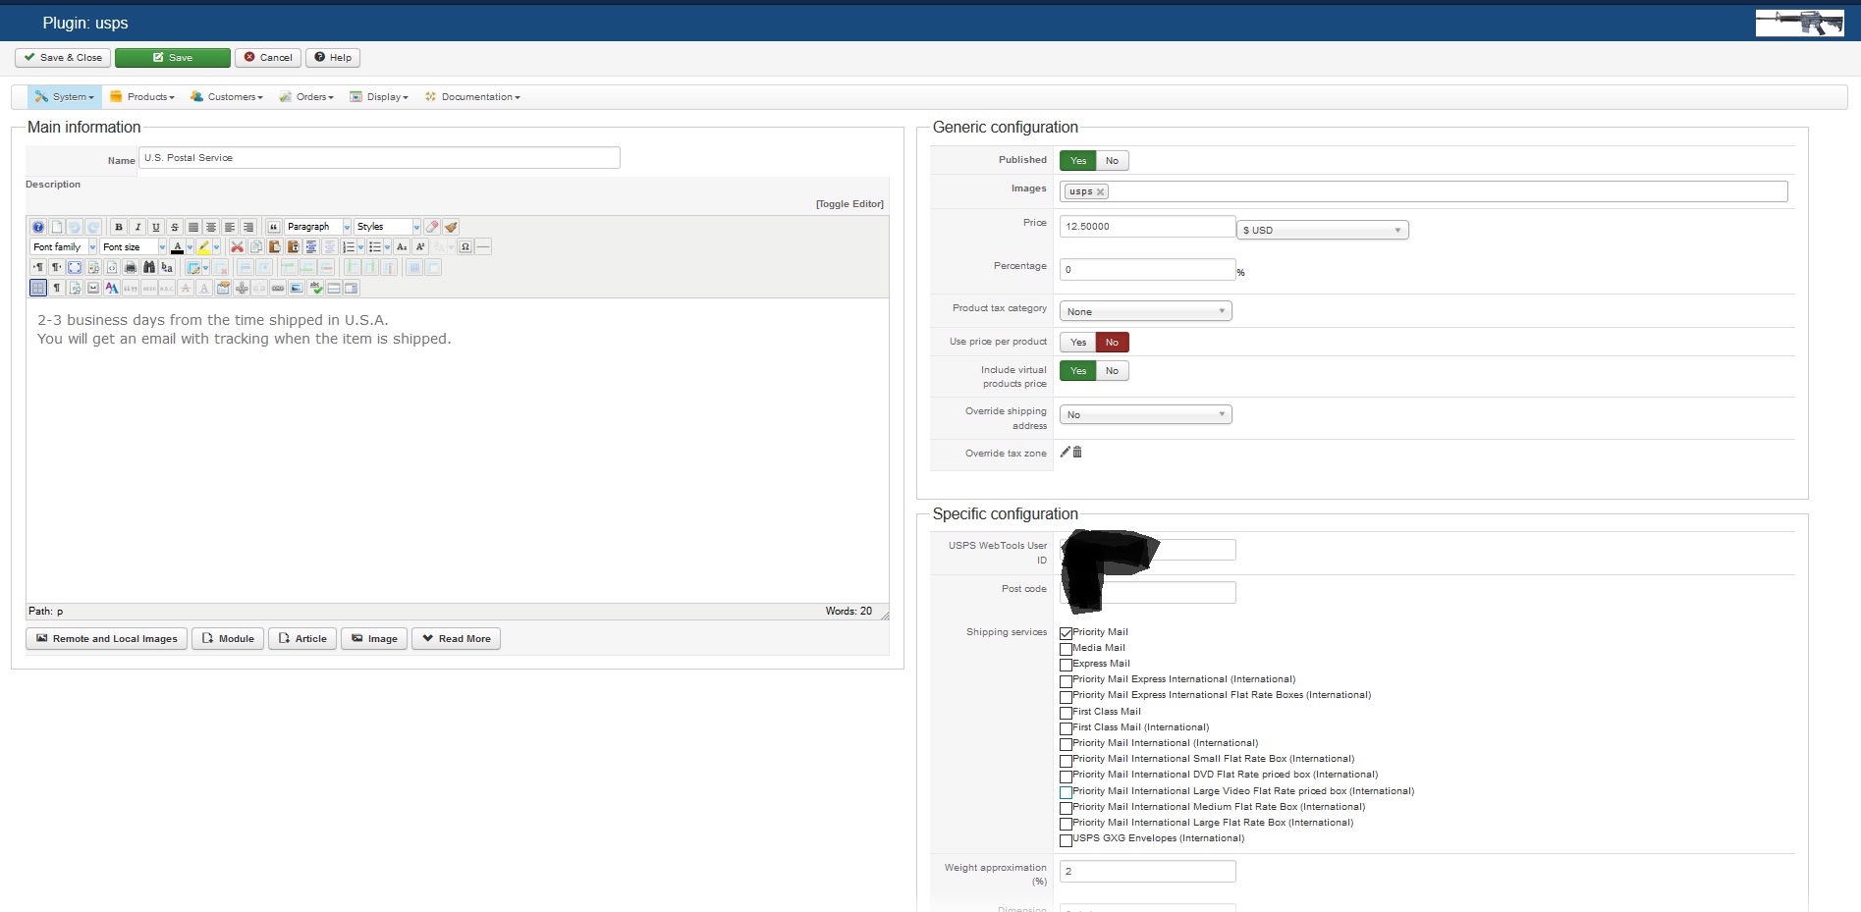Toggle visual guidelines grid icon
Viewport: 1861px width, 912px height.
38,288
